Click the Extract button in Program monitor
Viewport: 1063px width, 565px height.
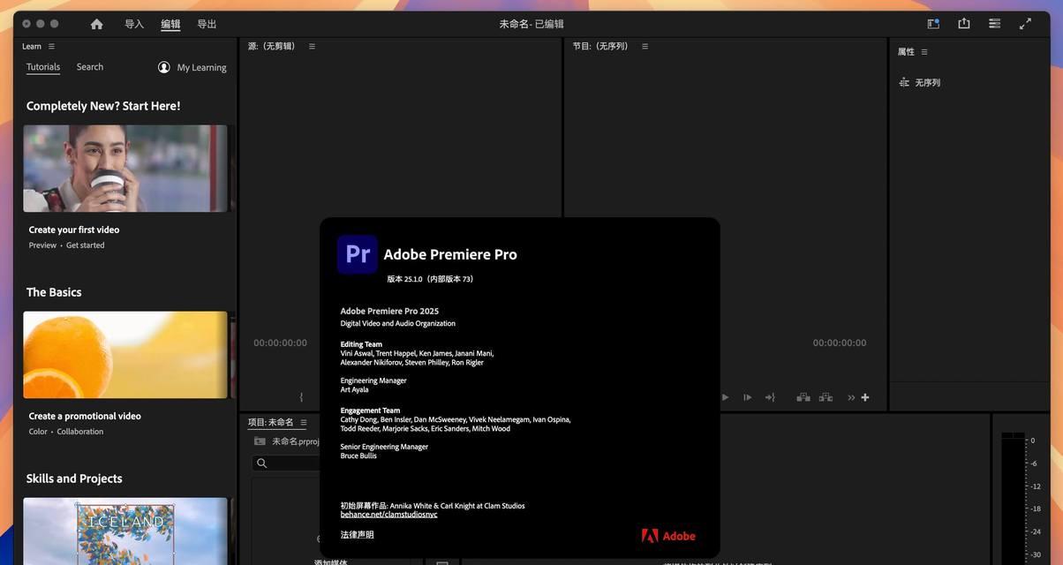(x=826, y=397)
